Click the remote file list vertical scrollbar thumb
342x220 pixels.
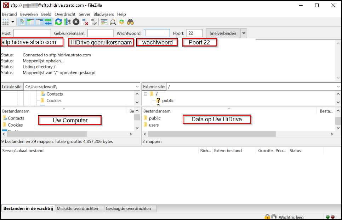click(x=338, y=121)
